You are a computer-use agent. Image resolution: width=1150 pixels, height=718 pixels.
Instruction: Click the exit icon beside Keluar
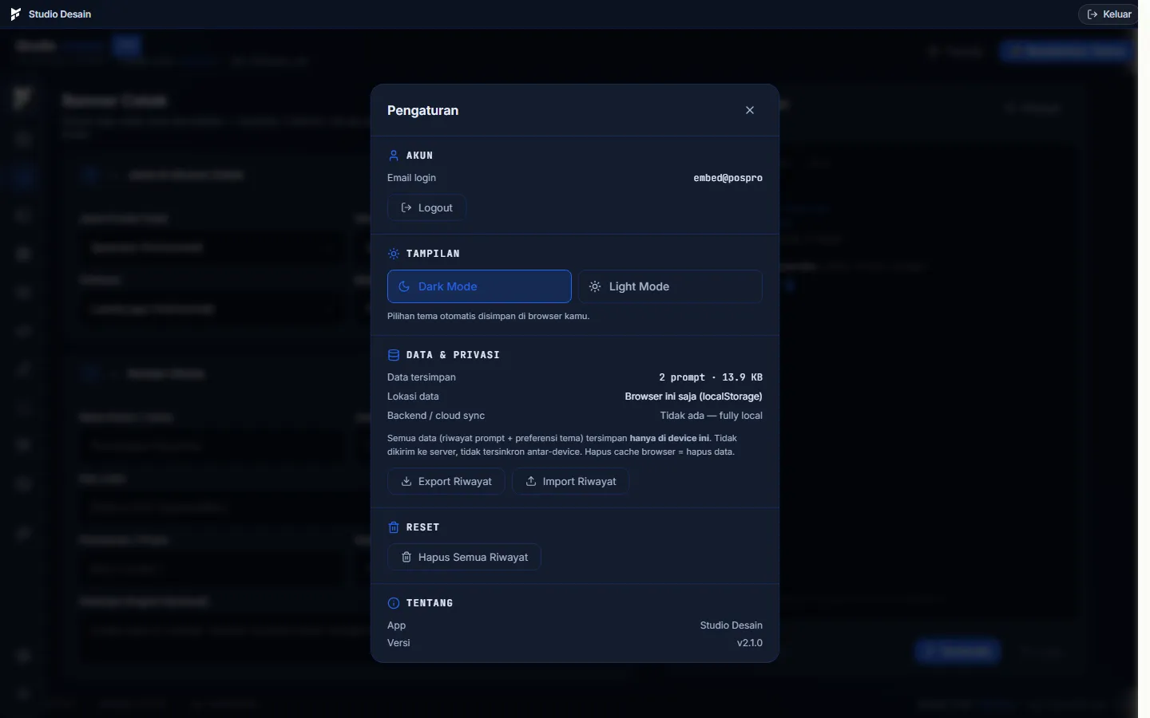1092,14
